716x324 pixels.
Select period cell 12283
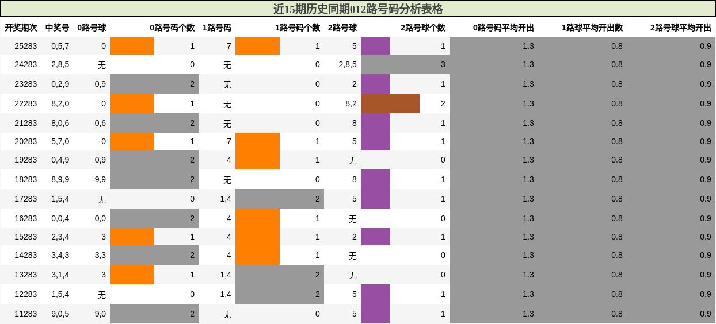pyautogui.click(x=26, y=294)
